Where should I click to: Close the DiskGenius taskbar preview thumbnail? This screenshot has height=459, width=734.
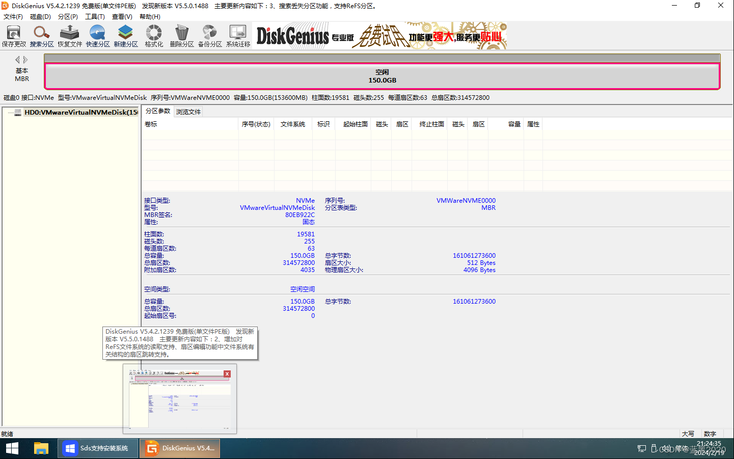tap(227, 374)
